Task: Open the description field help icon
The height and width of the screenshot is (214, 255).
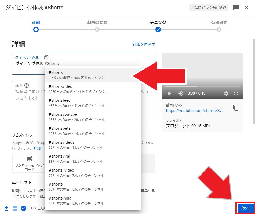Action: [x=27, y=85]
